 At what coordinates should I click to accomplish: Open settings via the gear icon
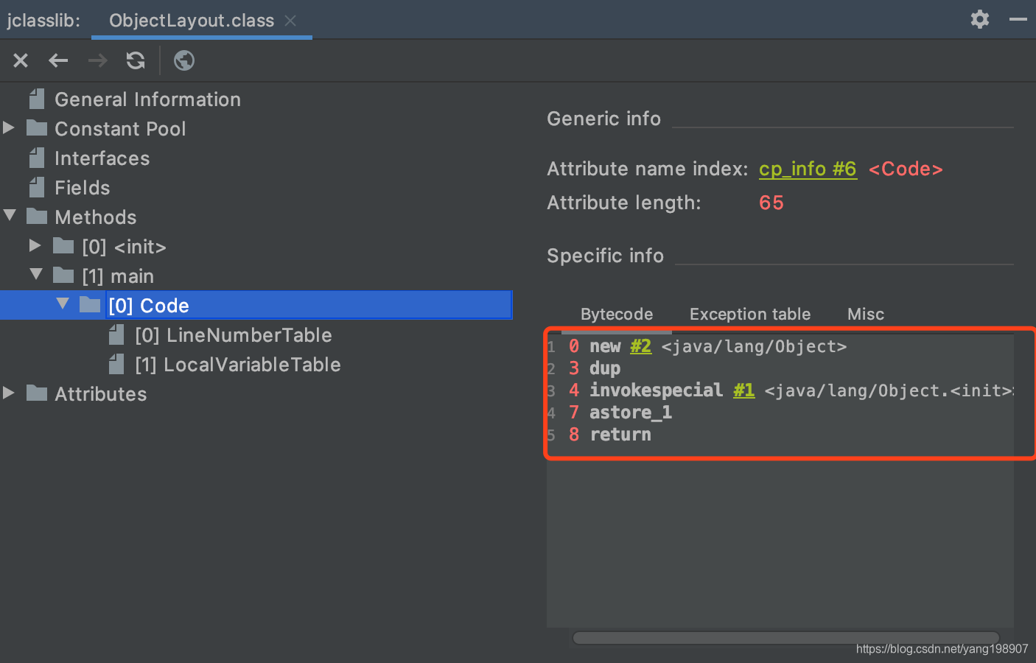click(980, 19)
